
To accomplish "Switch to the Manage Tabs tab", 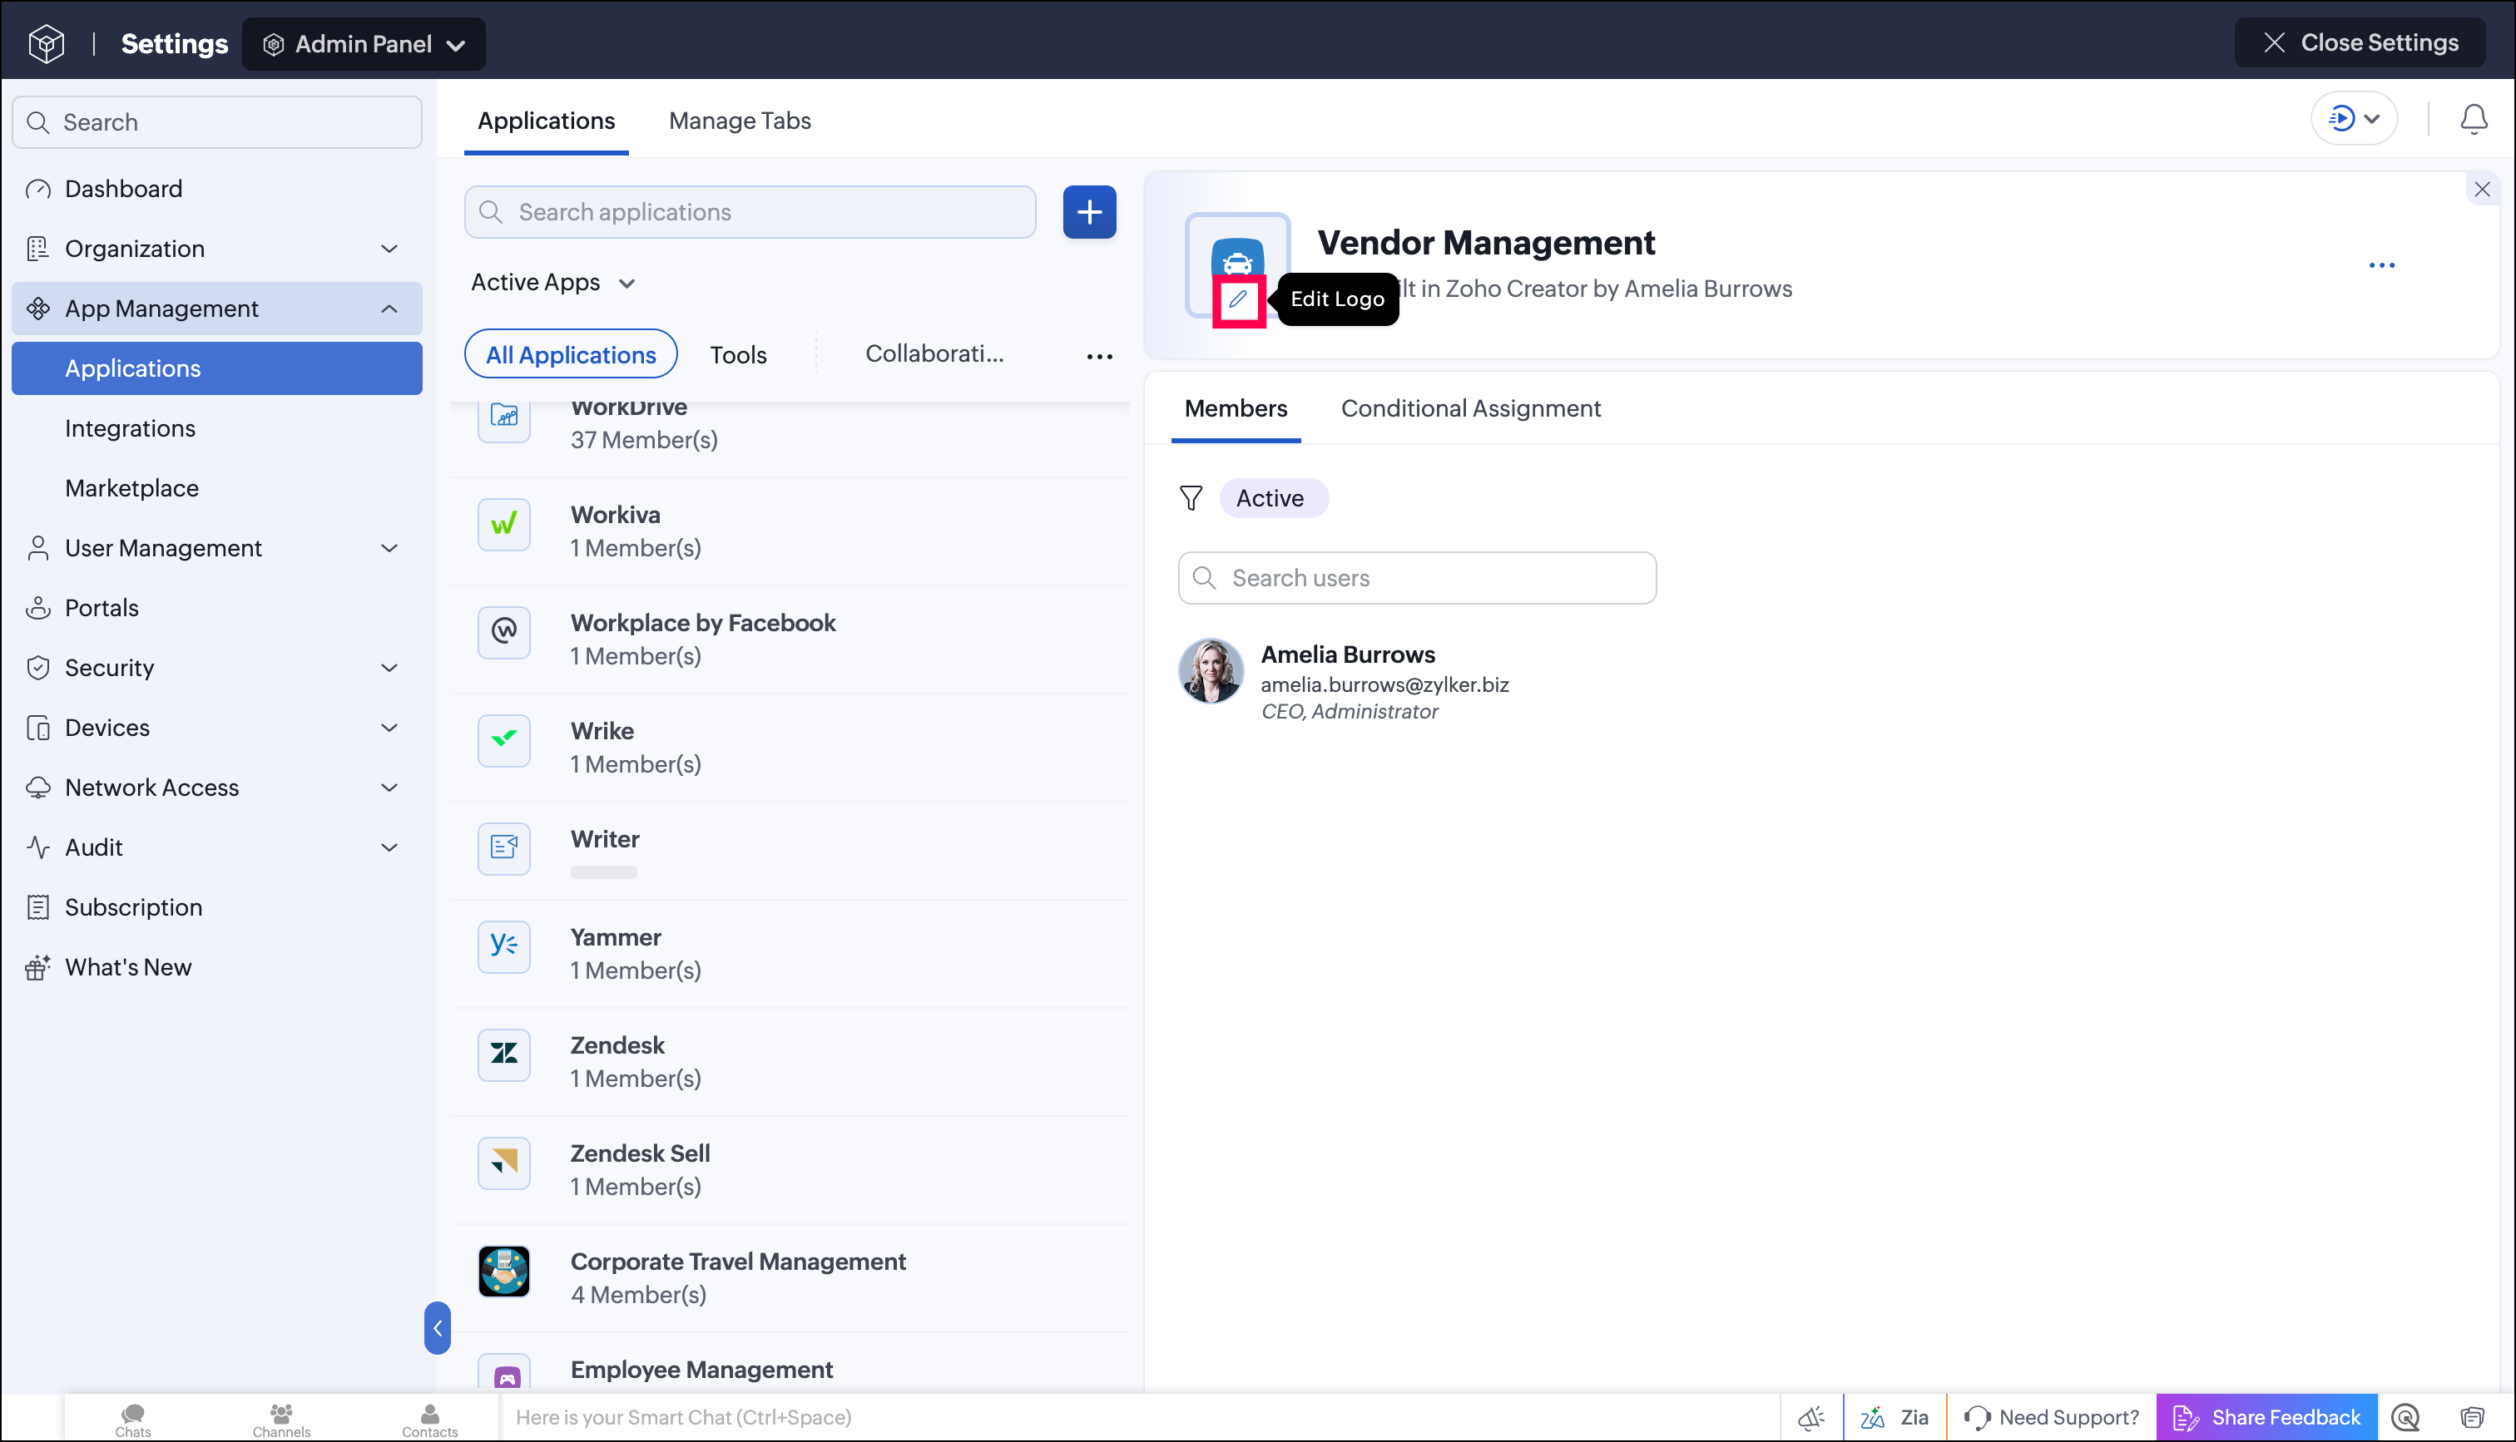I will click(x=740, y=121).
